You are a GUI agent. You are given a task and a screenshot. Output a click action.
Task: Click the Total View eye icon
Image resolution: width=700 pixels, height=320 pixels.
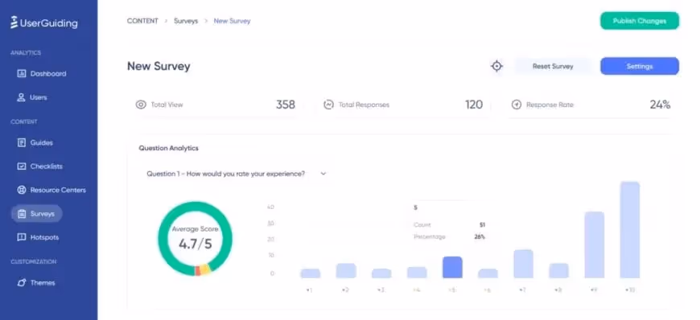(141, 105)
